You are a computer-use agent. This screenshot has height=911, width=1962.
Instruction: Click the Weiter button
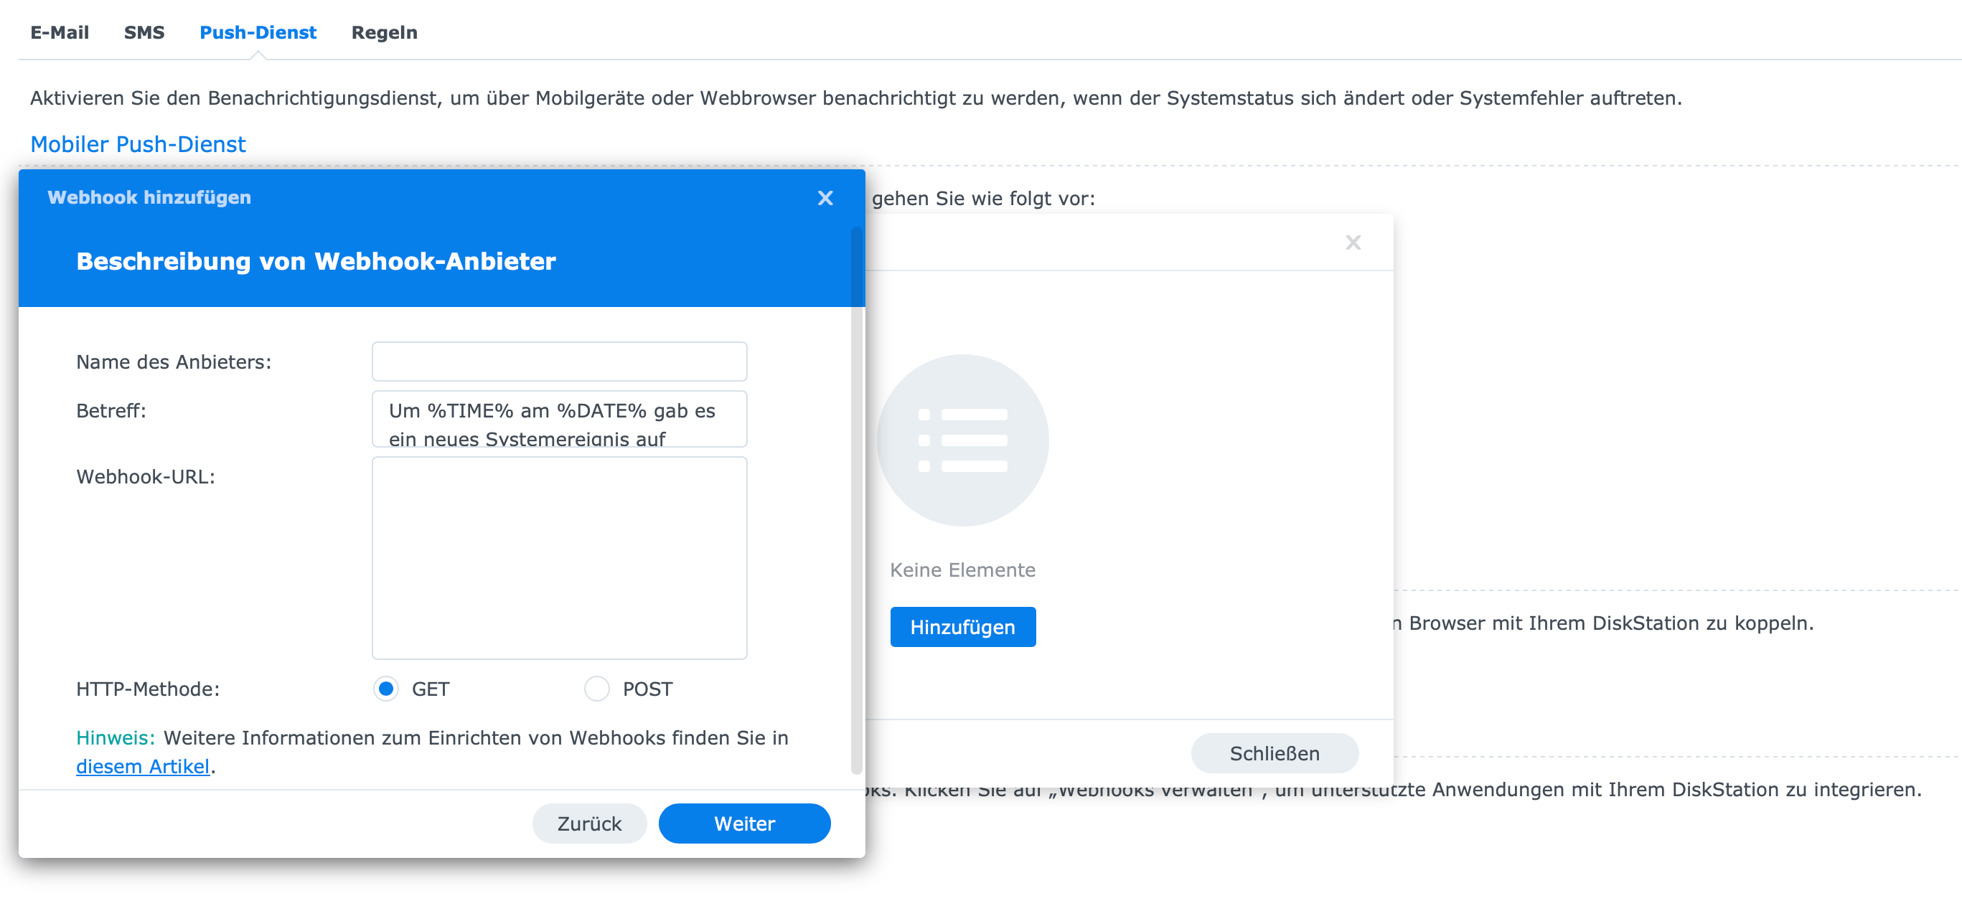click(x=743, y=823)
